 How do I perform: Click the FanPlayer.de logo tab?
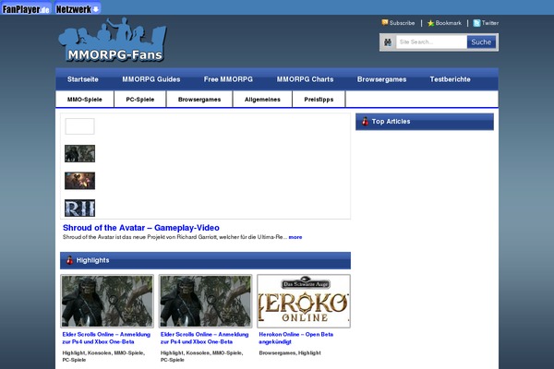(26, 8)
